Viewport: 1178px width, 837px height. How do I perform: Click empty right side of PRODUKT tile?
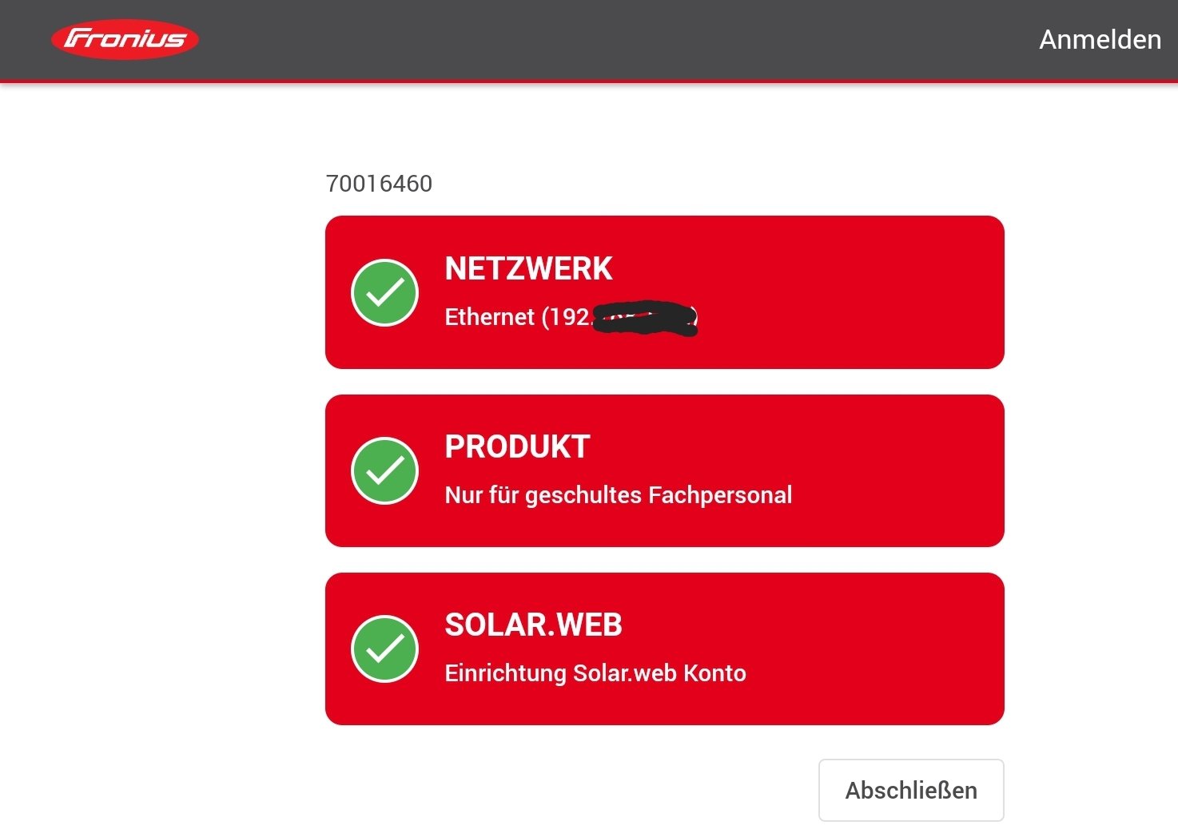coord(895,470)
